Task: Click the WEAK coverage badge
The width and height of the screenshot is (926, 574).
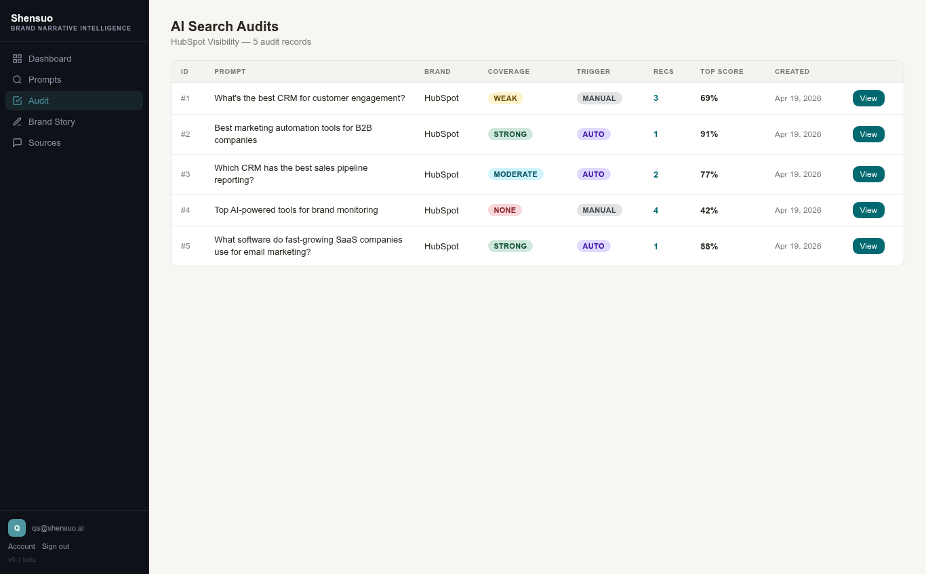Action: pyautogui.click(x=506, y=98)
